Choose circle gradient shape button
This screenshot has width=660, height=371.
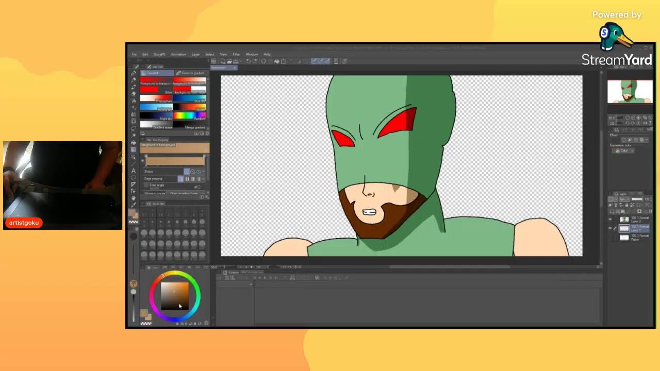192,172
